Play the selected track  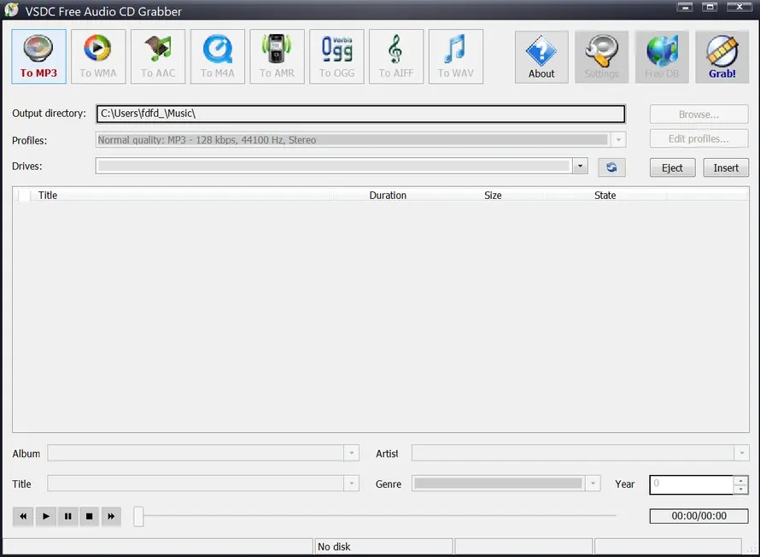(x=45, y=516)
